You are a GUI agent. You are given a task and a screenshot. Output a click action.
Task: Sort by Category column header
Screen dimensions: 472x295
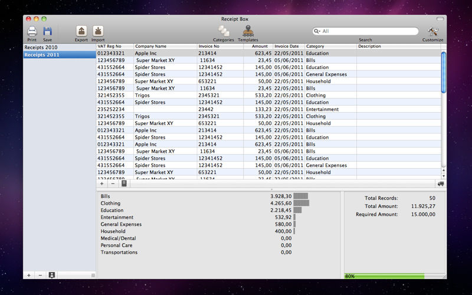point(330,47)
